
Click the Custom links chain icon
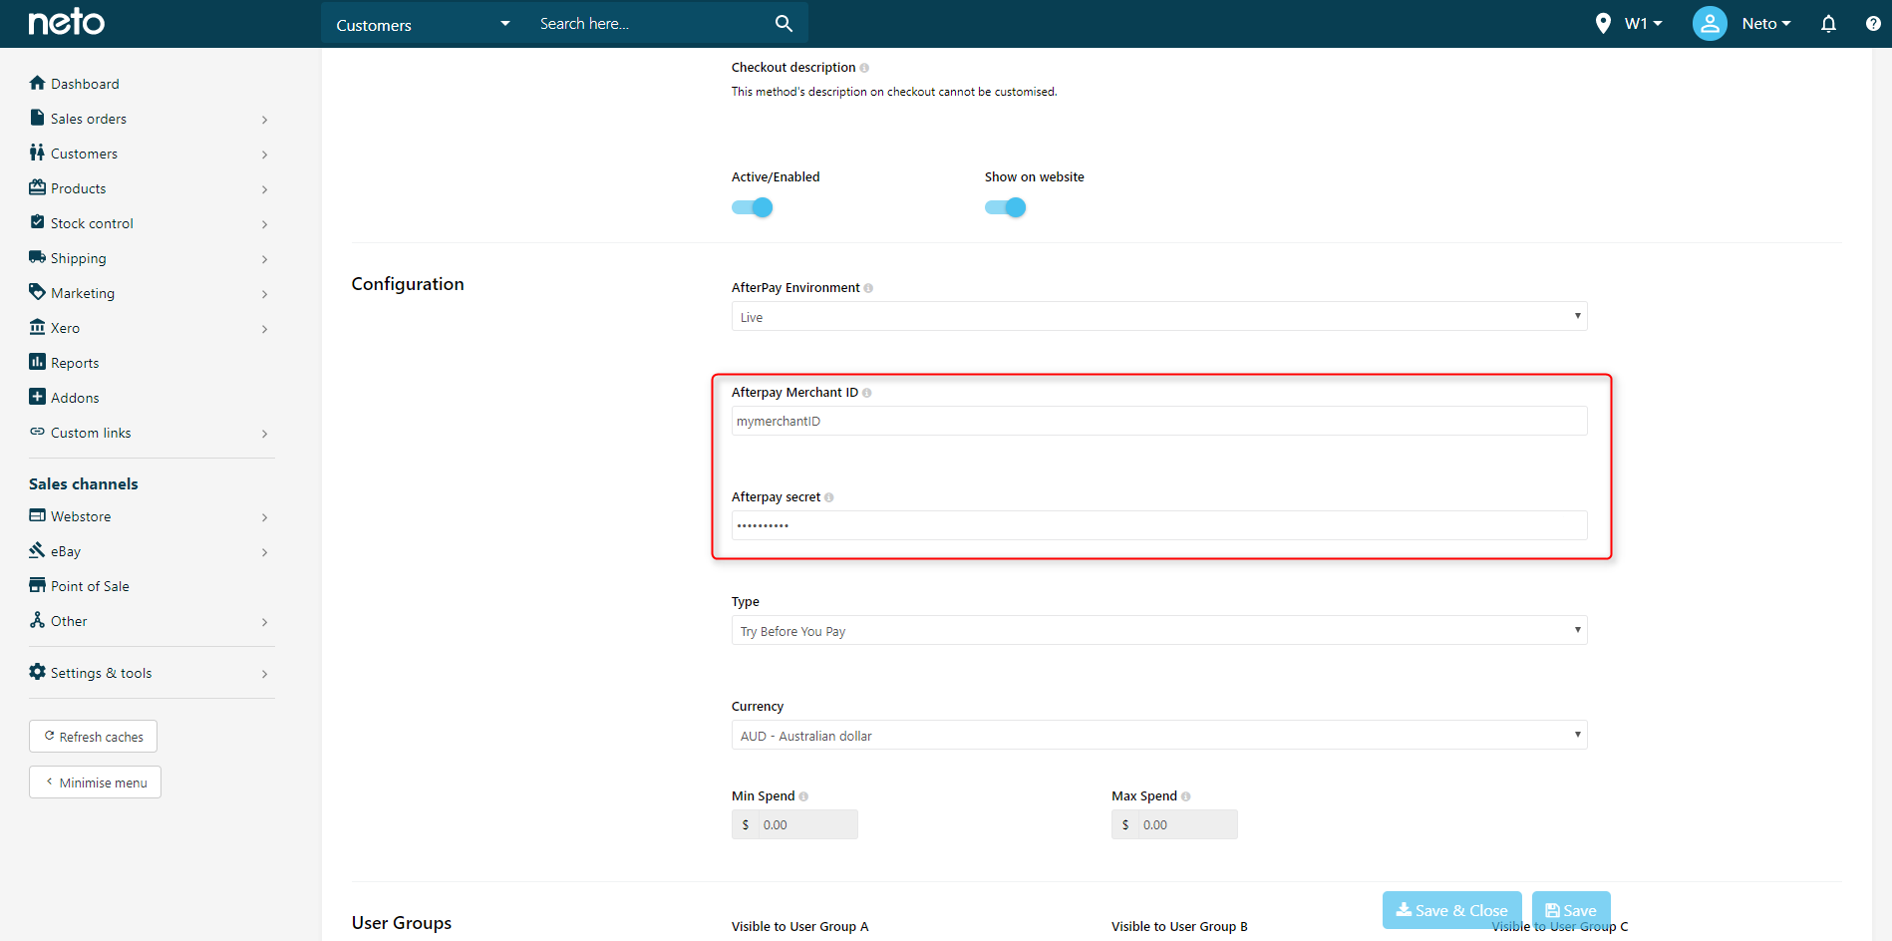pos(37,432)
